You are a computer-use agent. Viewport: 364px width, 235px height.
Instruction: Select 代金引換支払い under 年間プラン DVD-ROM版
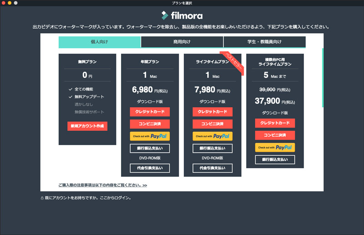click(x=150, y=168)
